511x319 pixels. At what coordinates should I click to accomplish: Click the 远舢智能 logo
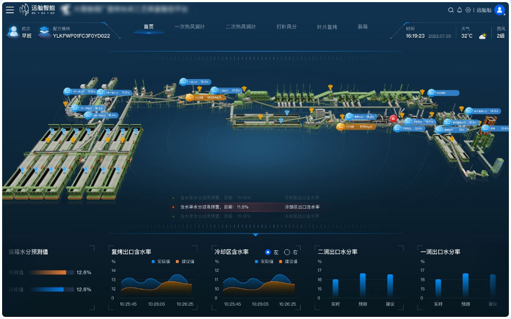click(x=37, y=10)
